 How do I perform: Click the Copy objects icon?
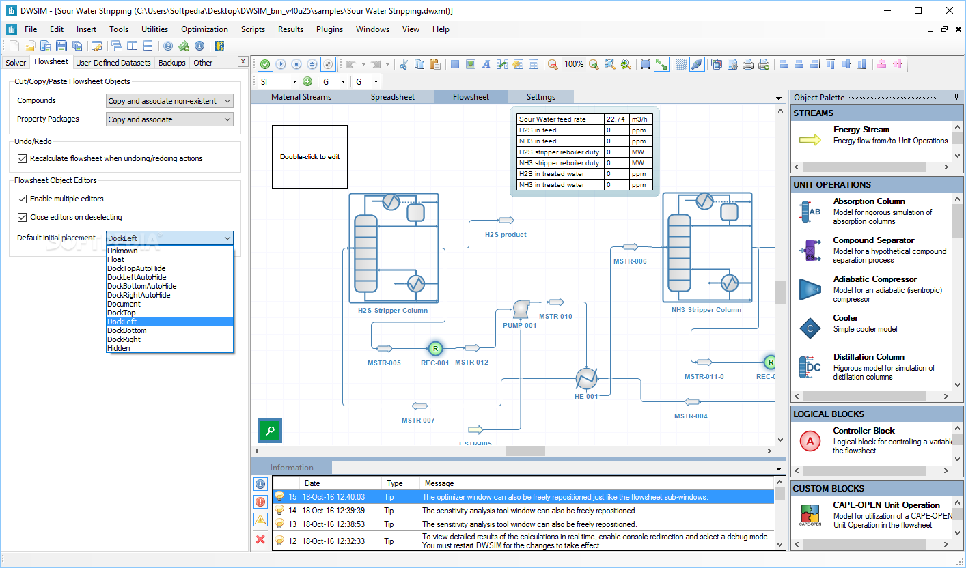(x=419, y=64)
